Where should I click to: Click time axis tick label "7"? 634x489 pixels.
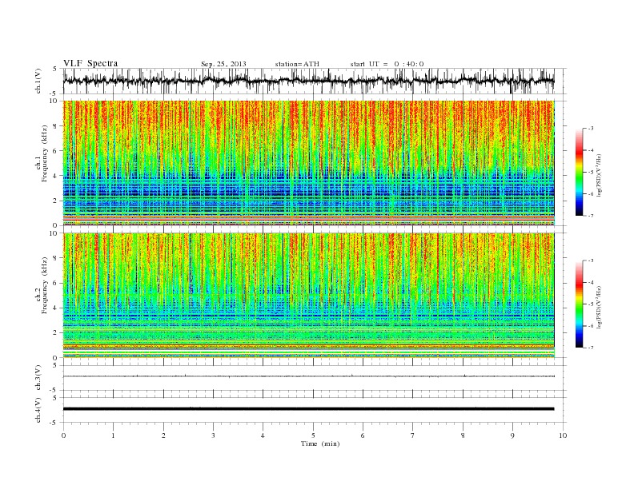tap(413, 435)
